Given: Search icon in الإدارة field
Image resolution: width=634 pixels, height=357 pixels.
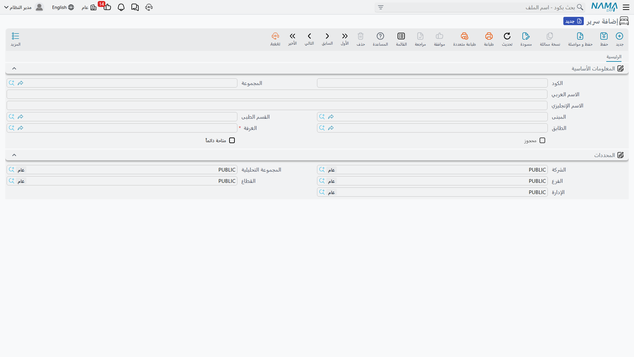Looking at the screenshot, I should (322, 192).
